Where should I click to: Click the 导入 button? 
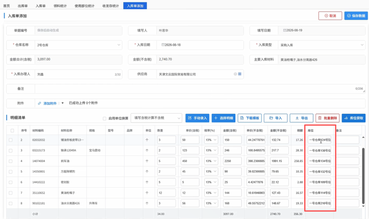click(276, 118)
